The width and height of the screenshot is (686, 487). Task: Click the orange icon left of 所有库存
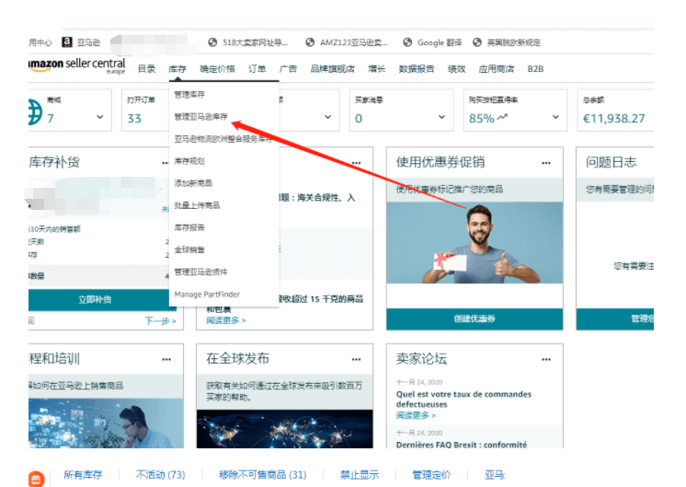coord(36,479)
